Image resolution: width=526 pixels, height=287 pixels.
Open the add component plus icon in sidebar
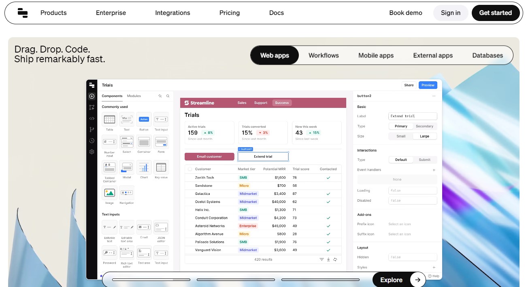[92, 96]
